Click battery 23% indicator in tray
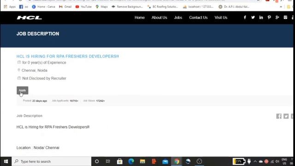This screenshot has width=295, height=166. click(239, 161)
